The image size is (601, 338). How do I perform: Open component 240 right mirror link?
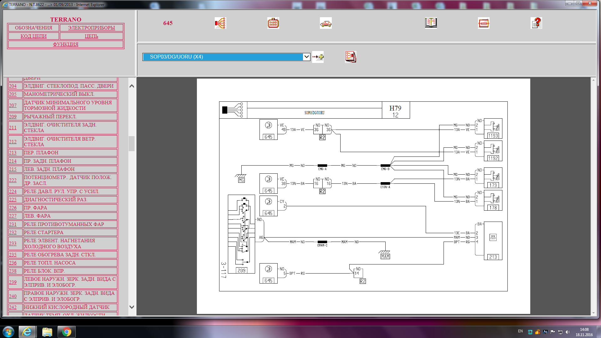13,296
